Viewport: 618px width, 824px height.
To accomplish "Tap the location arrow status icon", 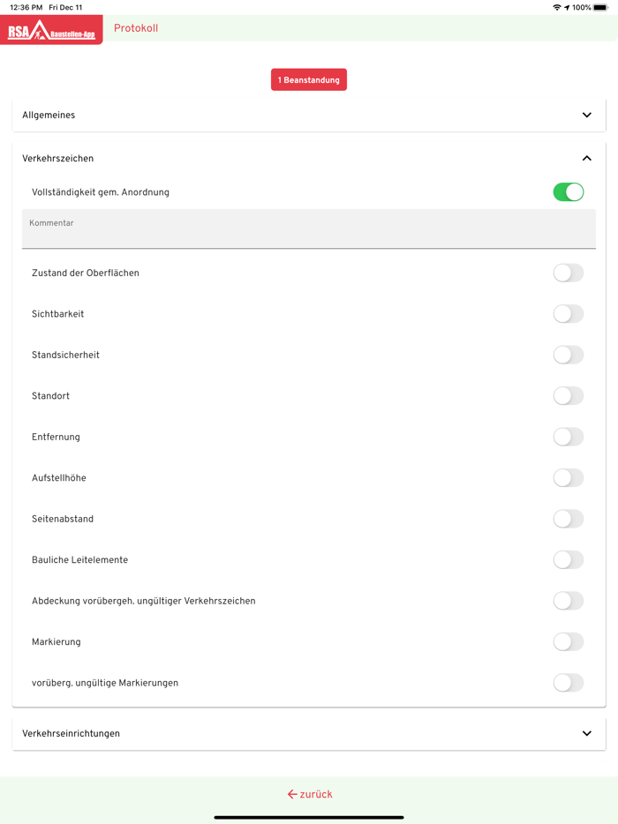I will (x=567, y=7).
